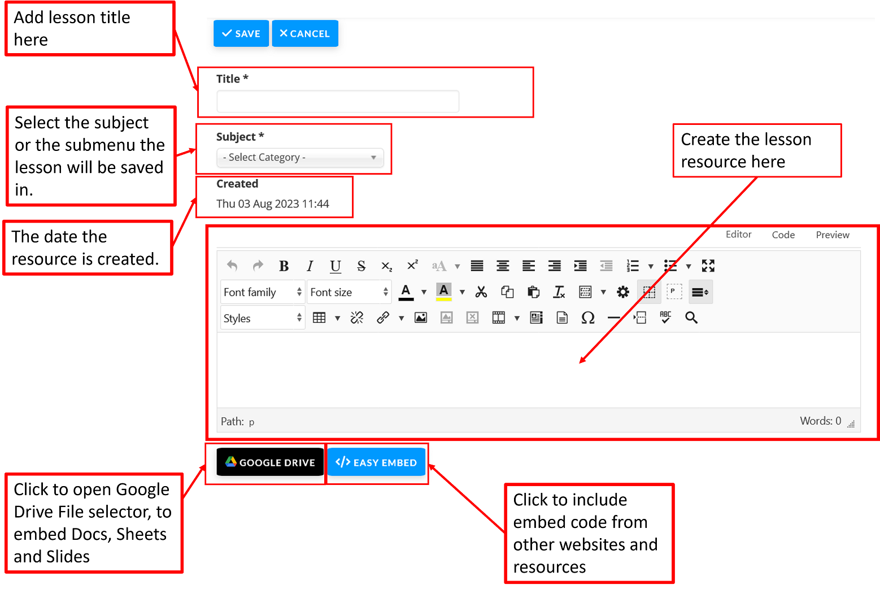Click the Insert Link icon
The height and width of the screenshot is (589, 880).
pos(383,318)
